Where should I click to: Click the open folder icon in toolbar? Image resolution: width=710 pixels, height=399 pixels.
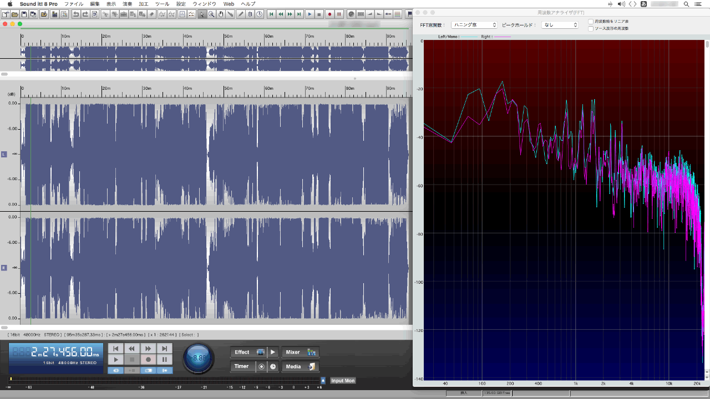15,14
